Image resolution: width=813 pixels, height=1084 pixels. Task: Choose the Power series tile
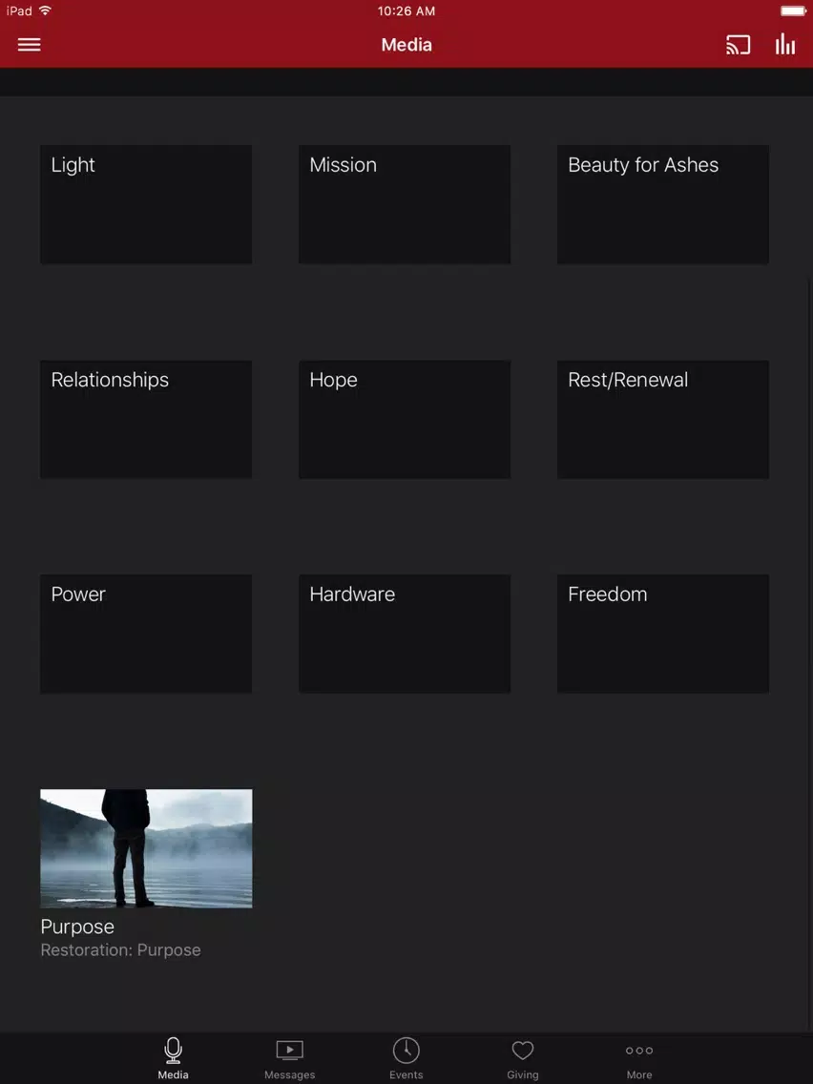[146, 634]
